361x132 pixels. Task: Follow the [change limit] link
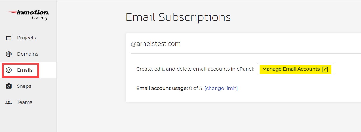pos(221,88)
